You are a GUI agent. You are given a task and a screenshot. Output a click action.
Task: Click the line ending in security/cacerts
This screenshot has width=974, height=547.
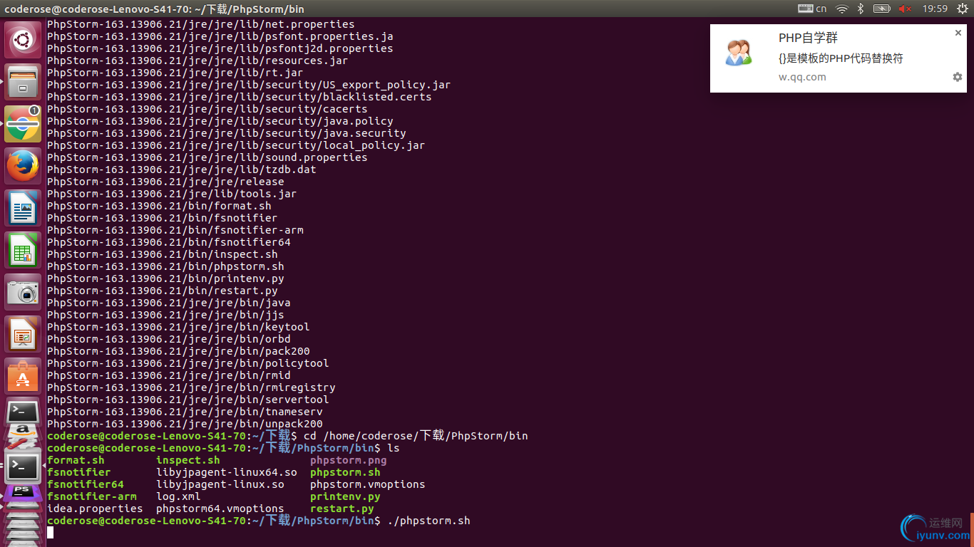click(x=207, y=109)
